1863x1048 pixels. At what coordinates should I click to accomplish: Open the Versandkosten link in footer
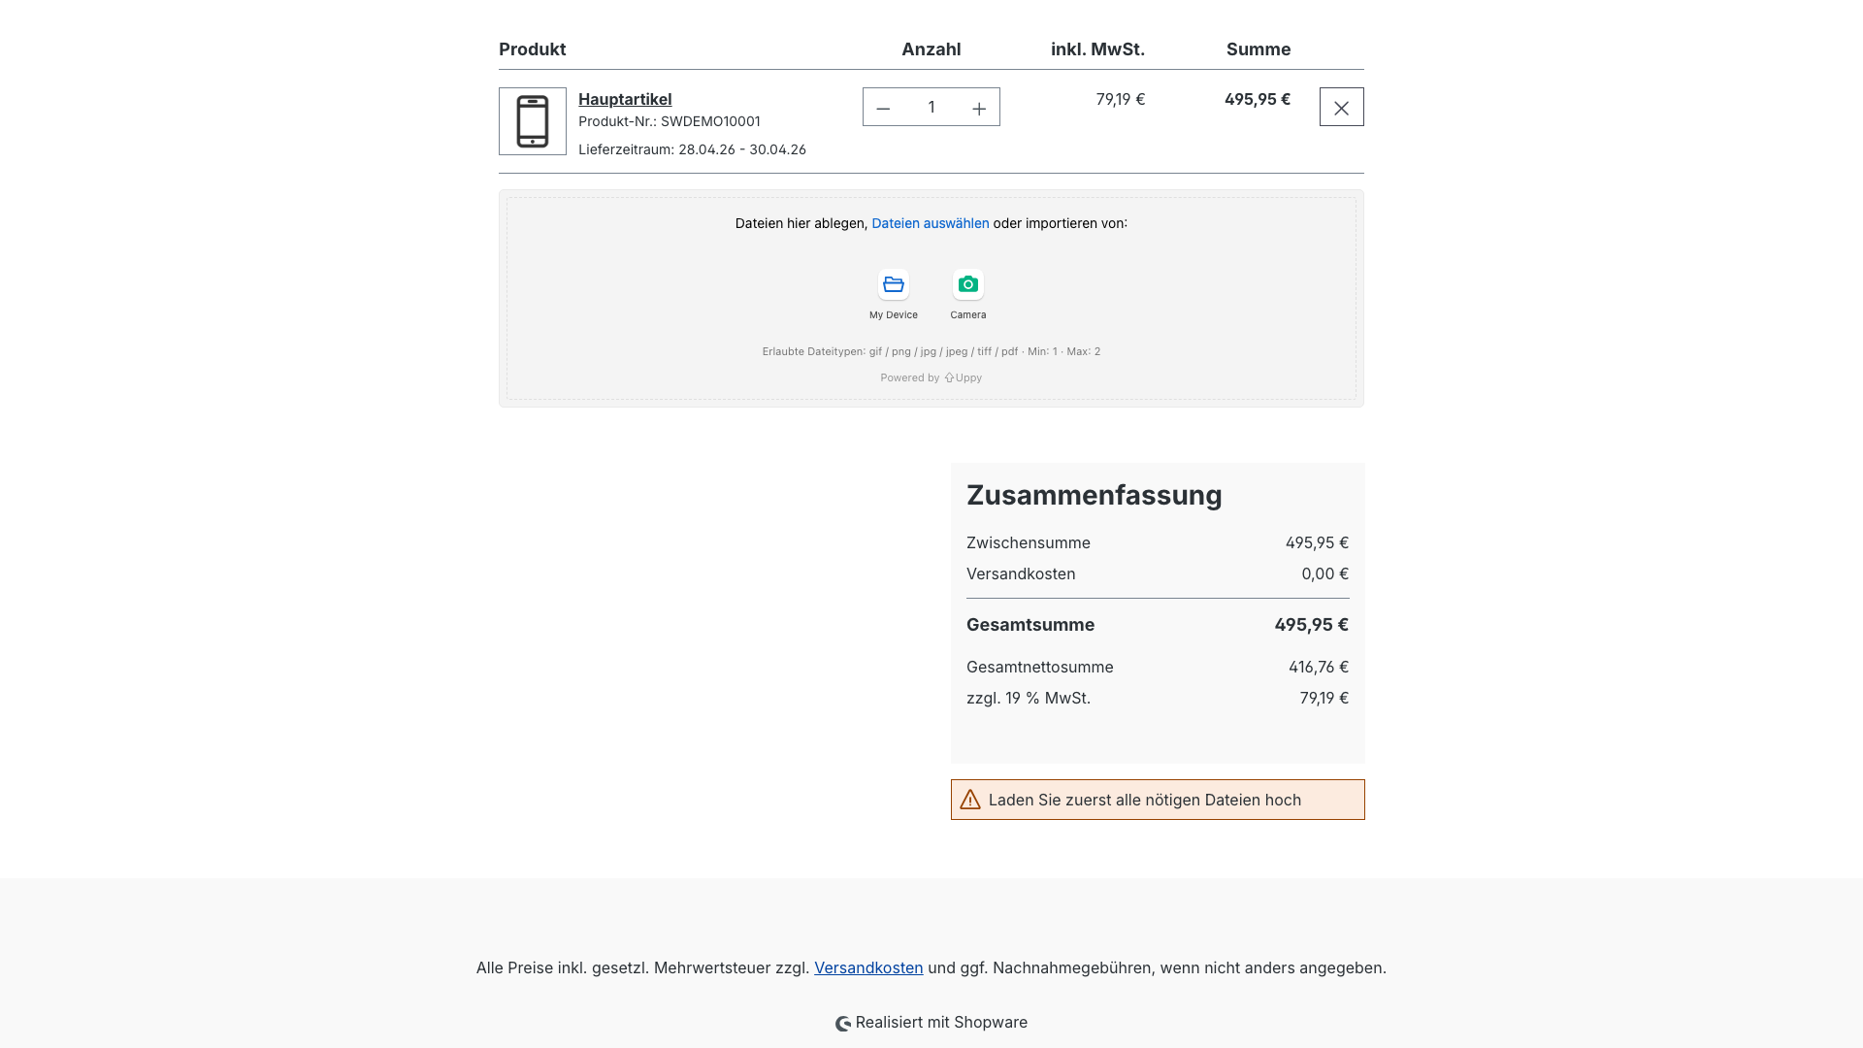pyautogui.click(x=868, y=967)
